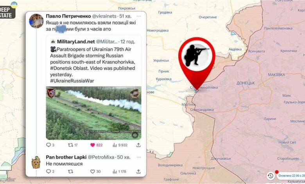Click reply icon showing 2 on Lapki reply
The width and height of the screenshot is (305, 184).
(48, 171)
